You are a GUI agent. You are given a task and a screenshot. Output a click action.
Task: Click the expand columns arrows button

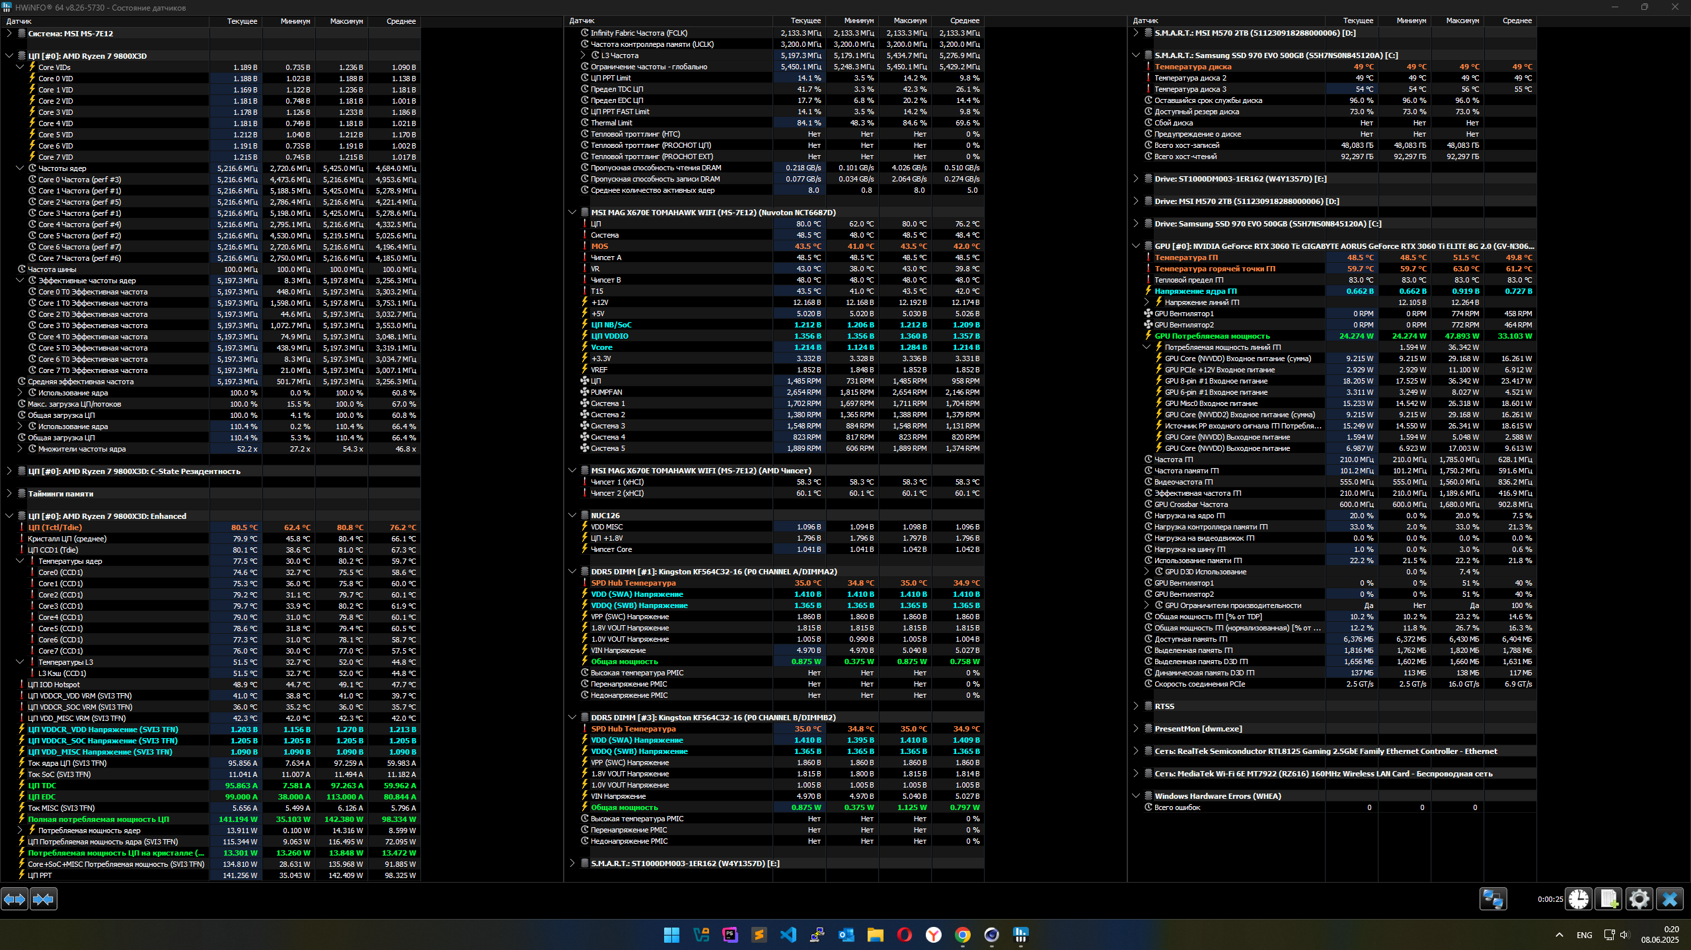(x=15, y=899)
